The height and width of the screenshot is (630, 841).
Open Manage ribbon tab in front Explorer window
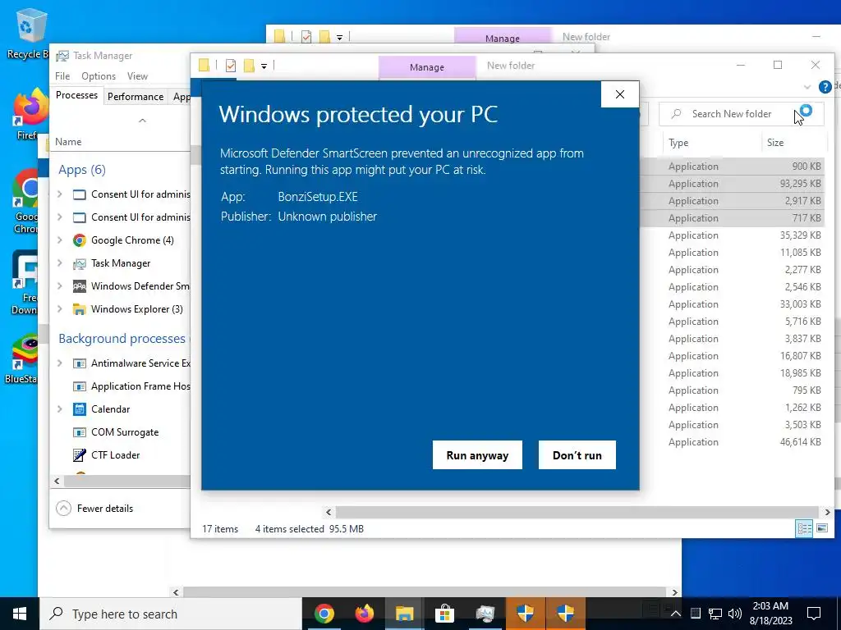[427, 67]
